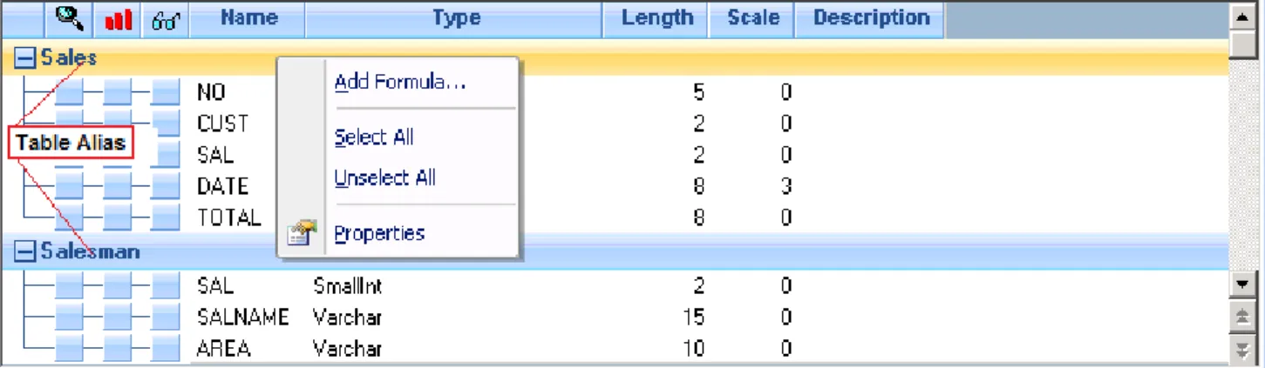Tick the chart-column box for DATE
Viewport: 1265px width, 368px height.
click(117, 185)
